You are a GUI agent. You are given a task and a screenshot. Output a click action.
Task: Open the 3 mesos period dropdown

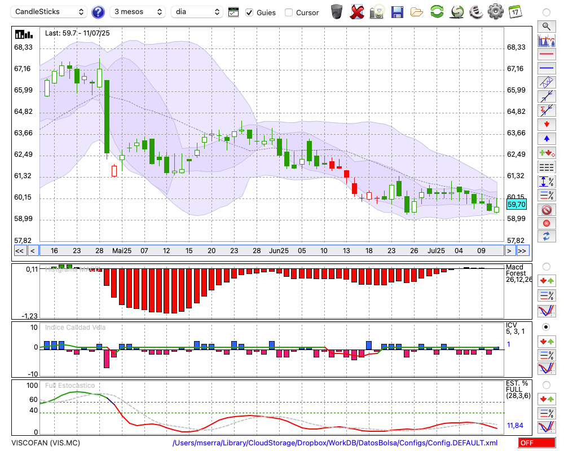[138, 12]
